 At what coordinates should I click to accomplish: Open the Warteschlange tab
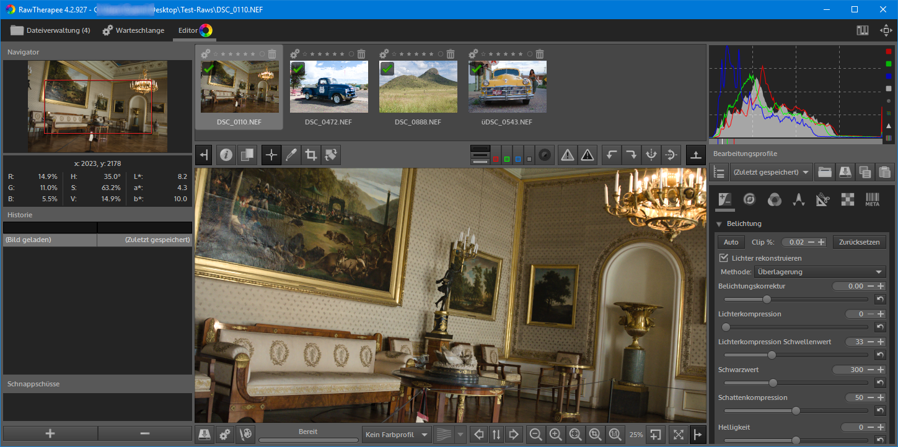[x=133, y=30]
